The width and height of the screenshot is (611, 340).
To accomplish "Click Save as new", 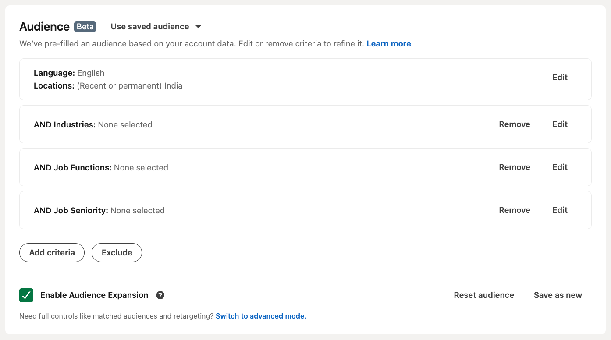I will (558, 295).
